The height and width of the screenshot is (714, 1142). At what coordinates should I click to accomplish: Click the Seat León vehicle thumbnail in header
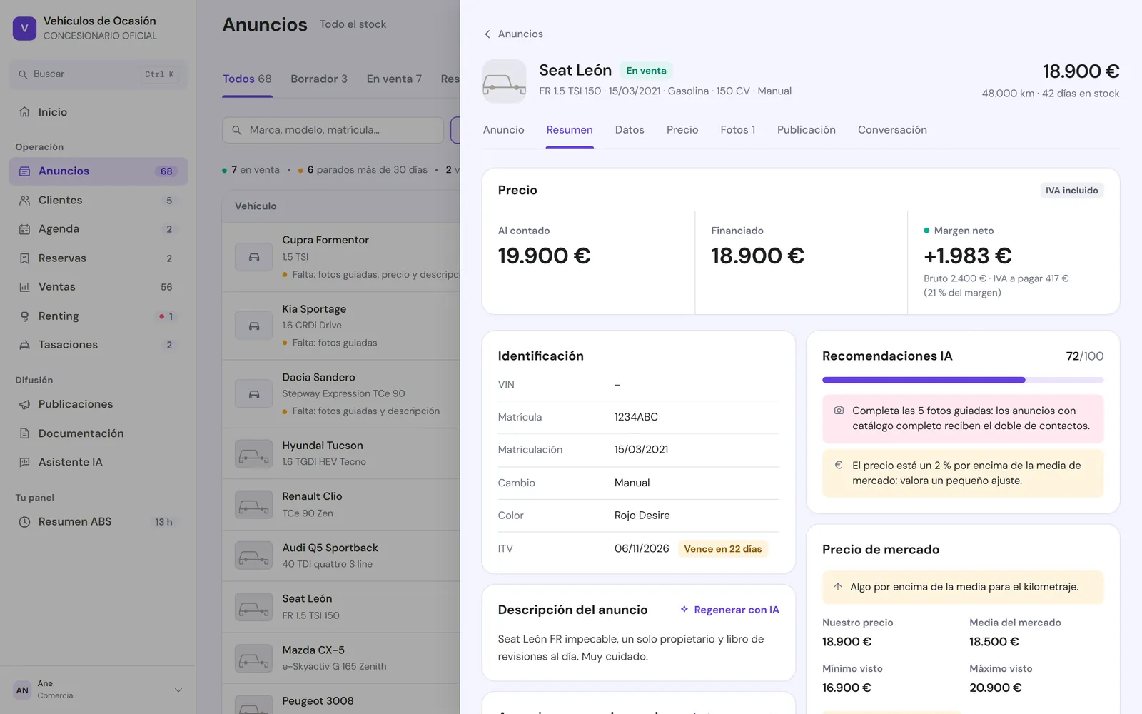[x=505, y=81]
